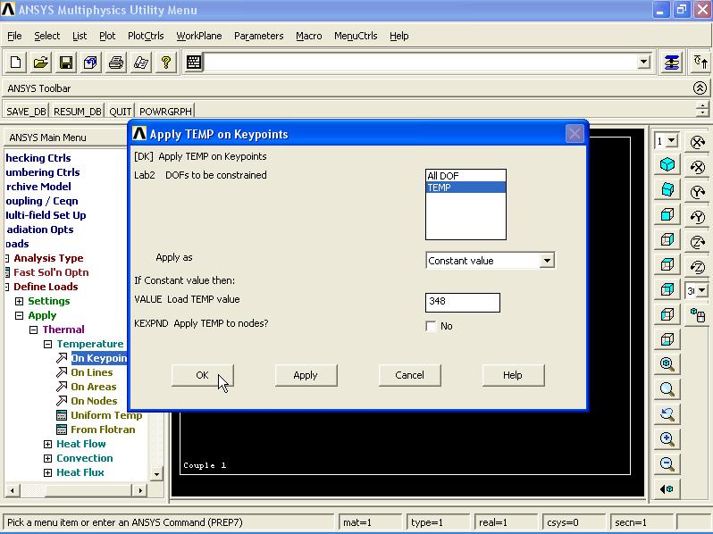The width and height of the screenshot is (713, 534).
Task: Click the keyboard command prompt icon
Action: (x=194, y=63)
